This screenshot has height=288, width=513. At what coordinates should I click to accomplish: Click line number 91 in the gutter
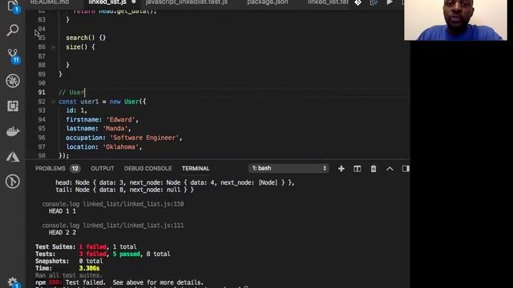tap(42, 93)
